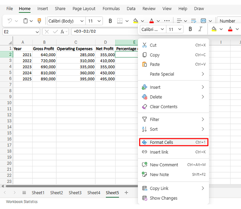Click the Cancel X formula icon
This screenshot has height=209, width=241.
[47, 32]
